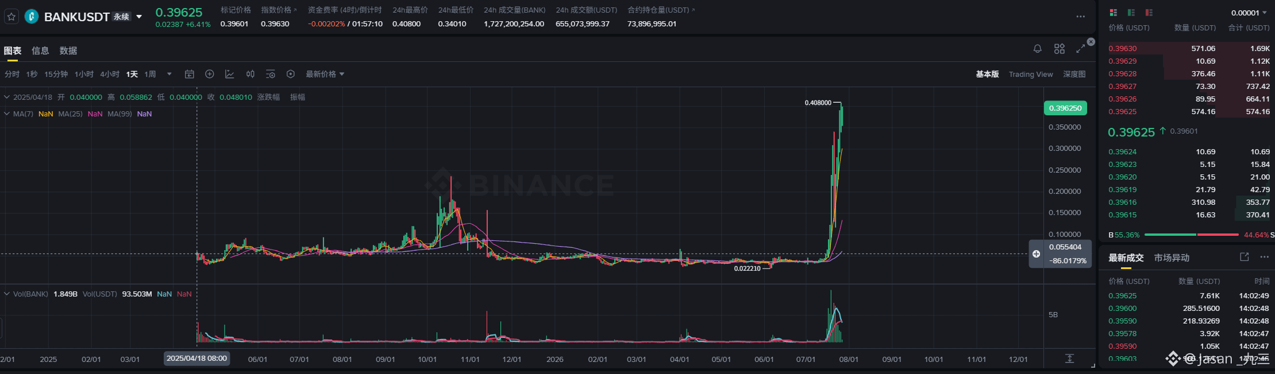Viewport: 1275px width, 374px height.
Task: Click the last price 0.39625 in order book
Action: coord(1131,133)
